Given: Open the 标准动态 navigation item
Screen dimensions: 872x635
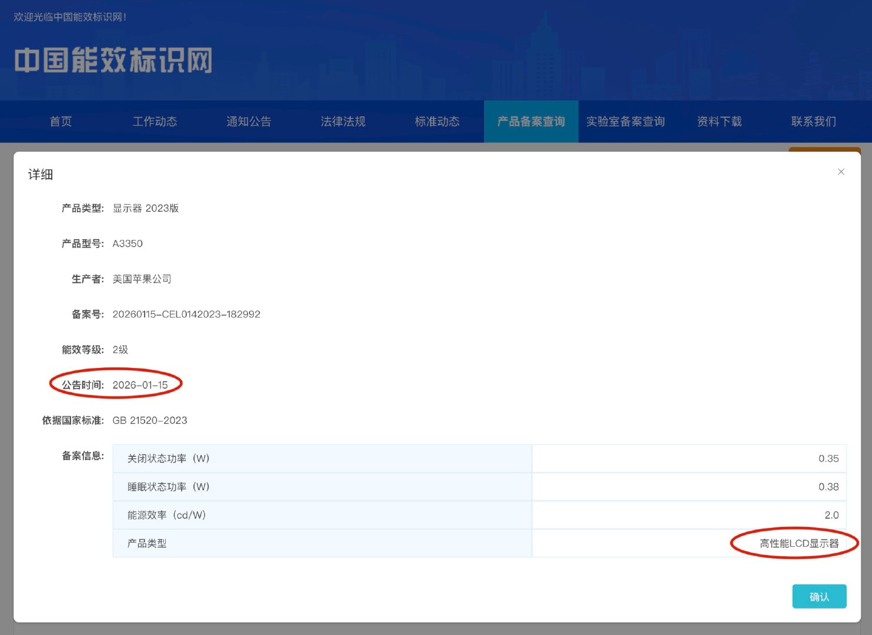Looking at the screenshot, I should point(437,121).
